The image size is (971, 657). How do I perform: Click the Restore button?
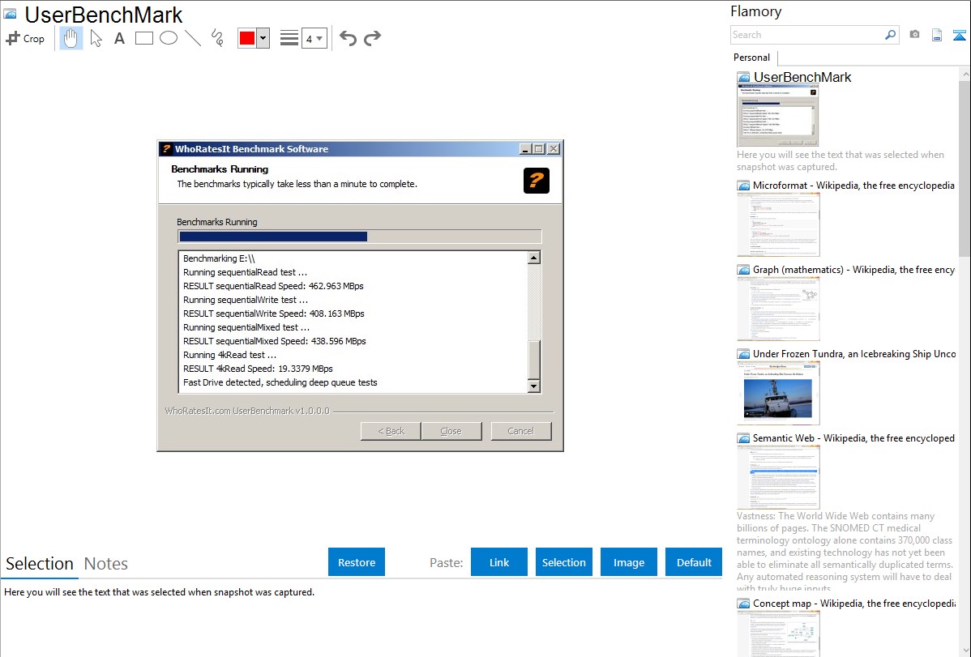pos(357,562)
